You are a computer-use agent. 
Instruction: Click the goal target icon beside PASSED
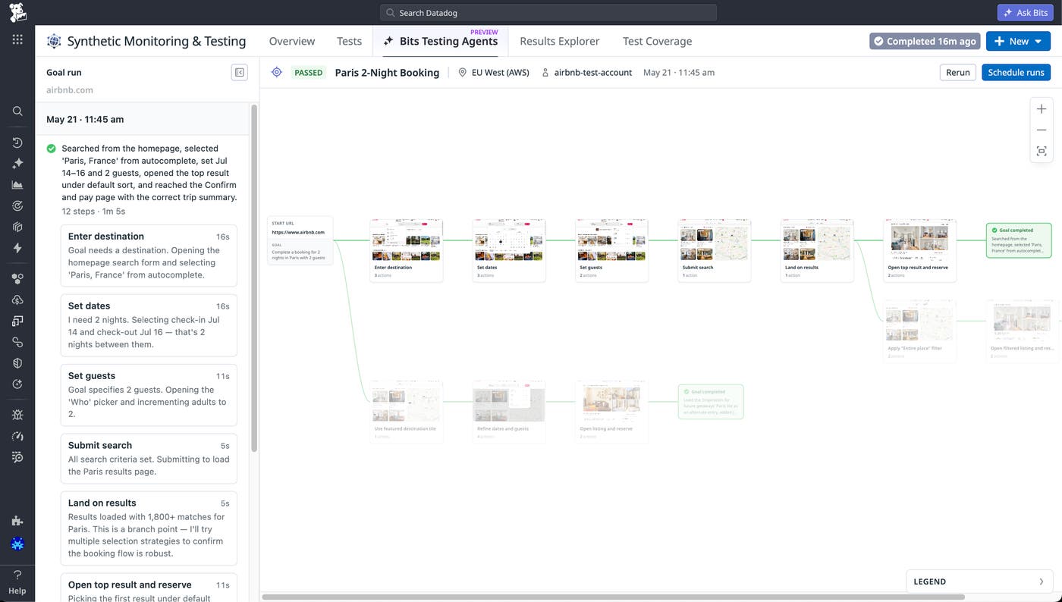point(277,72)
